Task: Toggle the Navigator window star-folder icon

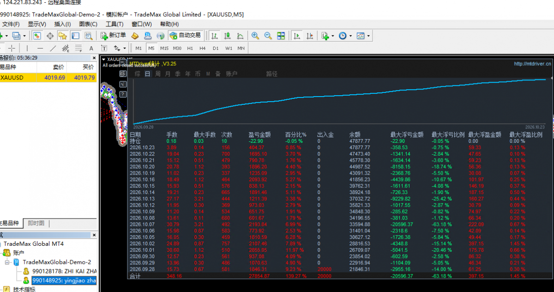Action: tap(62, 36)
